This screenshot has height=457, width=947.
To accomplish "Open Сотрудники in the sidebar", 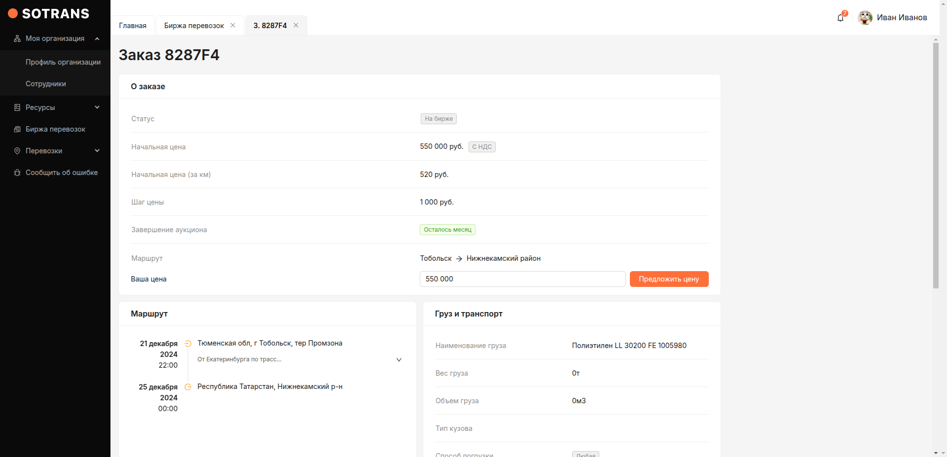I will click(46, 84).
